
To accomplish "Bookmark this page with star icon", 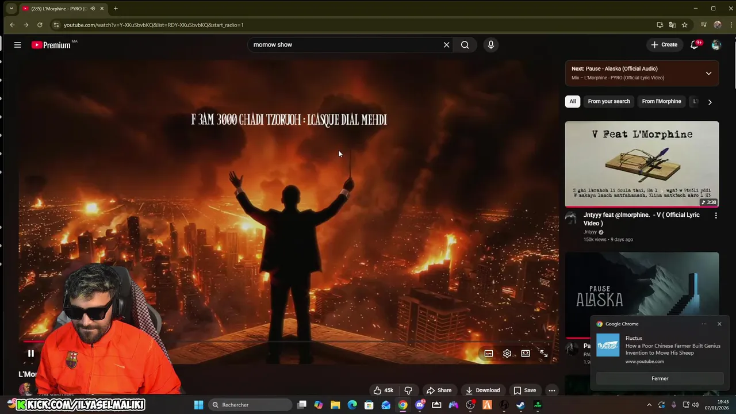I will coord(684,25).
